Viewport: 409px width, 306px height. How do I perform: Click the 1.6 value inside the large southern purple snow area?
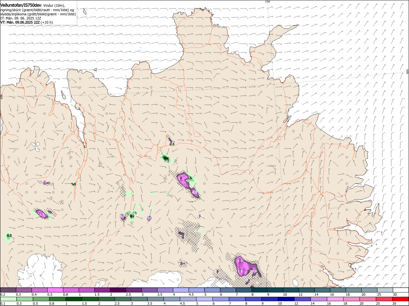[x=240, y=261]
